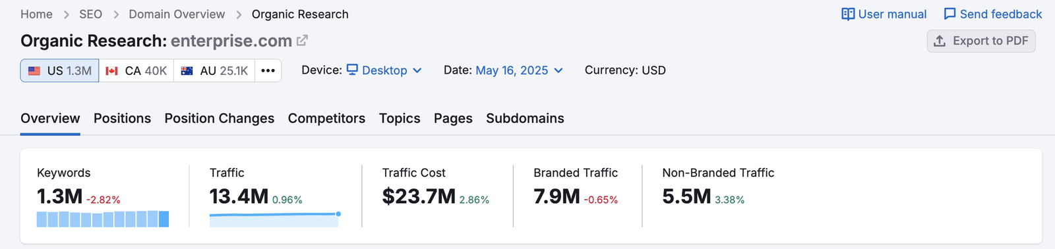Viewport: 1055px width, 249px height.
Task: Click the upload icon in Export to PDF
Action: click(x=940, y=41)
